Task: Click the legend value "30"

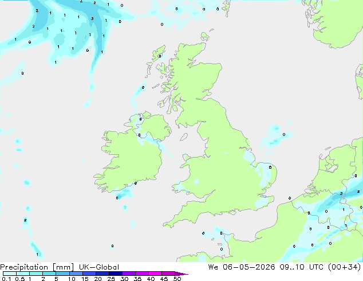Action: click(124, 279)
